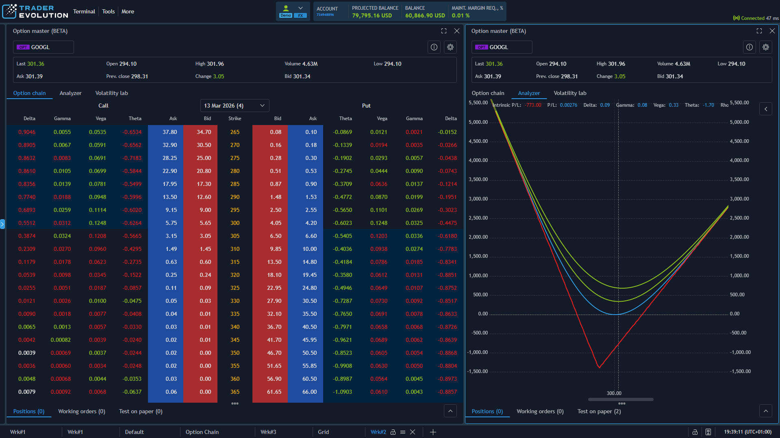Add a new workspace with the plus icon
Image resolution: width=780 pixels, height=438 pixels.
click(433, 432)
